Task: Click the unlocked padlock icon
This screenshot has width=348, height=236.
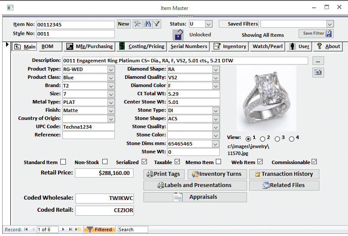Action: pos(178,35)
